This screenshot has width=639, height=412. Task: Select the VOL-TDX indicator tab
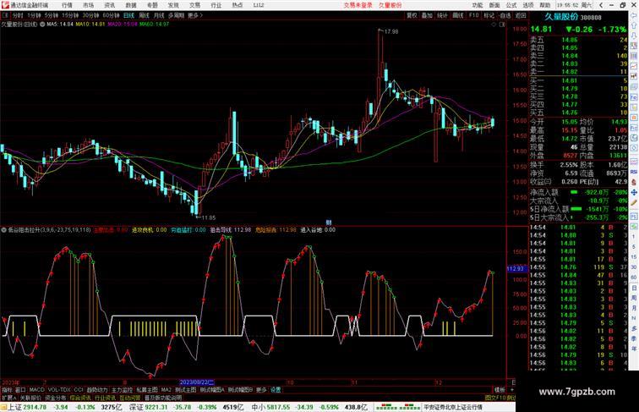[59, 390]
